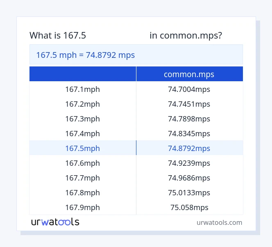Click the heading What is 167.5 in common.mps?

(126, 35)
